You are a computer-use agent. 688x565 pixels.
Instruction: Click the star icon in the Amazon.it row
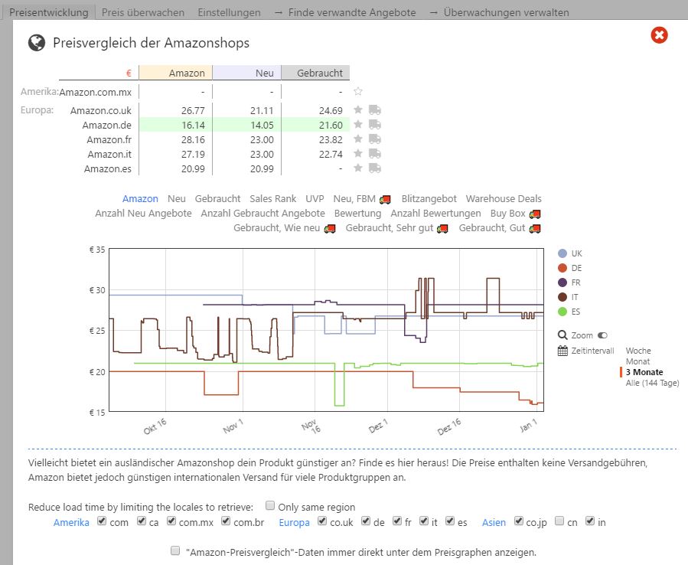click(x=358, y=153)
